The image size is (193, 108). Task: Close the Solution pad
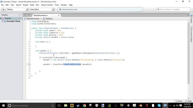click(21, 15)
